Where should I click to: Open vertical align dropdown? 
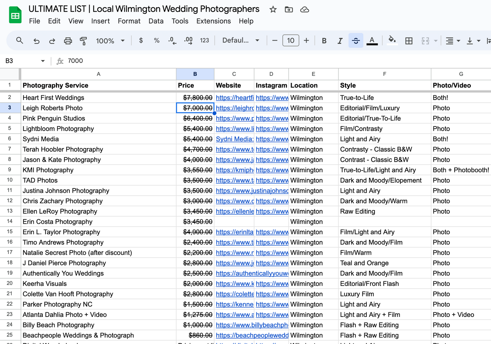coord(473,41)
